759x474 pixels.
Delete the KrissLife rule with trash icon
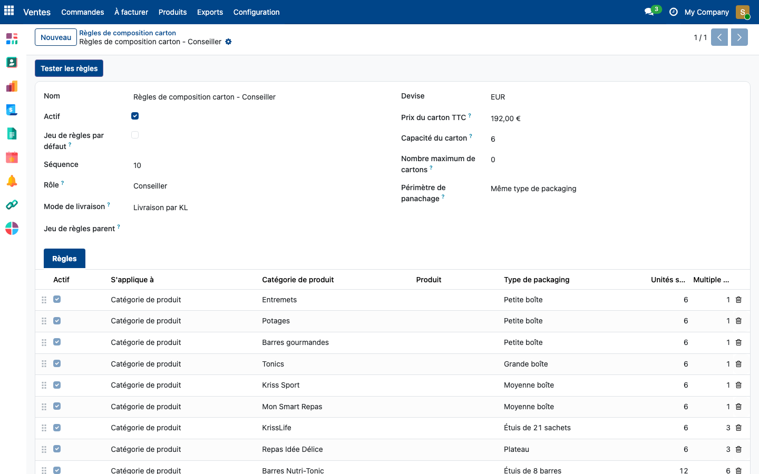click(738, 428)
